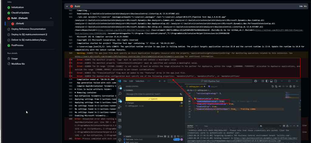Open the Commit button dropdown arrow
311x143 pixels.
(181, 99)
